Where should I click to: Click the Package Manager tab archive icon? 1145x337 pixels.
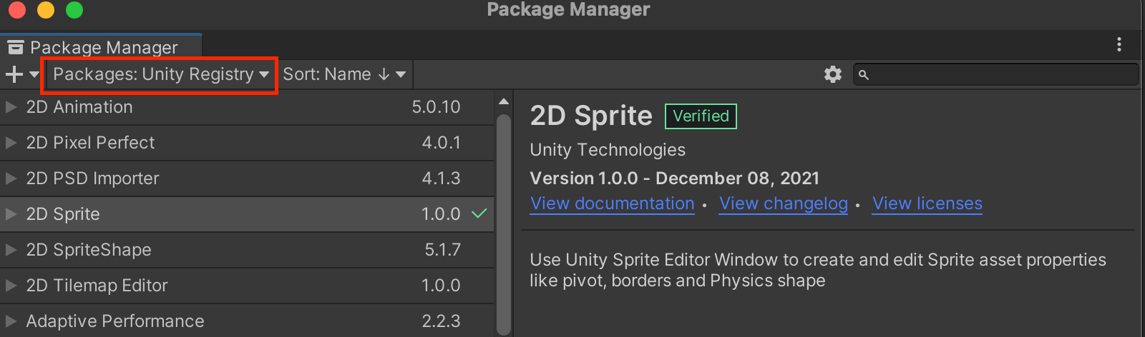[15, 48]
